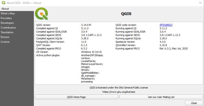
Task: Open the Donors section
Action: pos(17,37)
